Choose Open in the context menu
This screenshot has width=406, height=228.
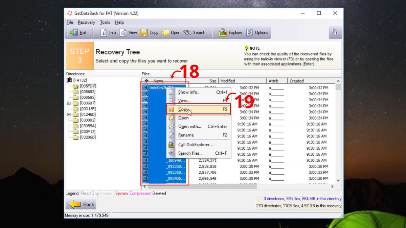(x=199, y=118)
